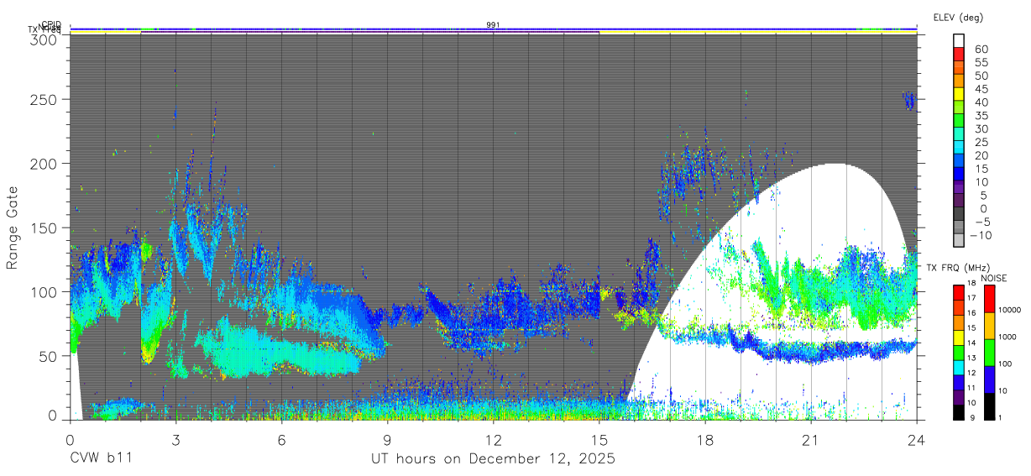Click the blue swatch in the NOISE colorbar

coord(989,379)
